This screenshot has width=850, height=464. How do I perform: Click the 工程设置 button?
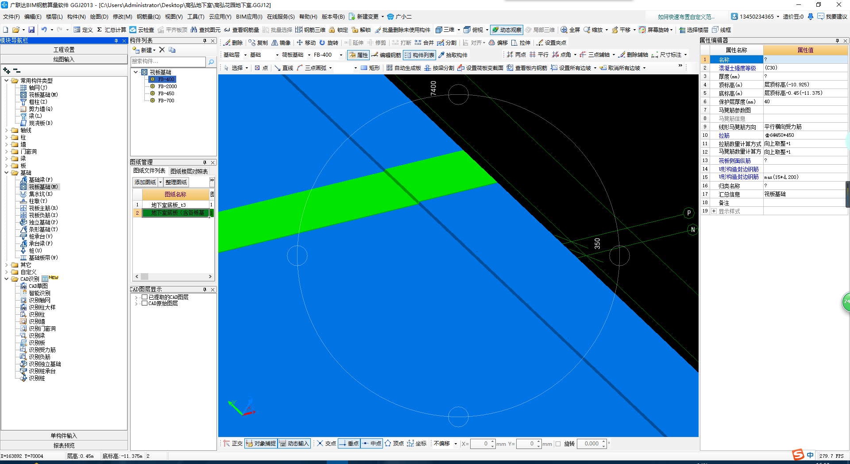[x=64, y=50]
